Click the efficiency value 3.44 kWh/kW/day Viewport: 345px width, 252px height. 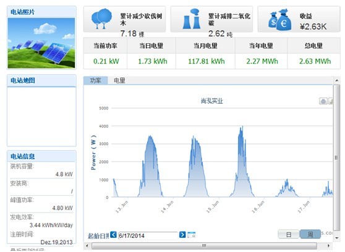51,225
